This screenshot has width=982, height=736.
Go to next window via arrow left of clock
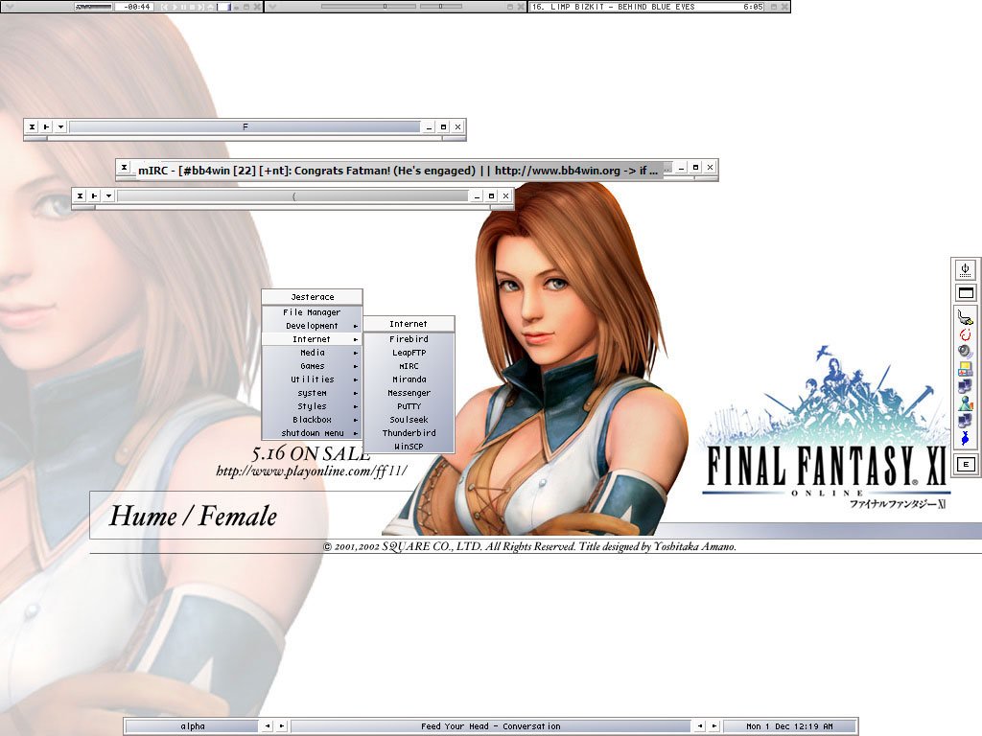pos(713,726)
